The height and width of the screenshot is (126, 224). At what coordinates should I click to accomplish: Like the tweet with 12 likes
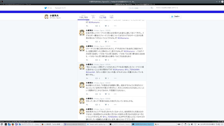pos(106,94)
